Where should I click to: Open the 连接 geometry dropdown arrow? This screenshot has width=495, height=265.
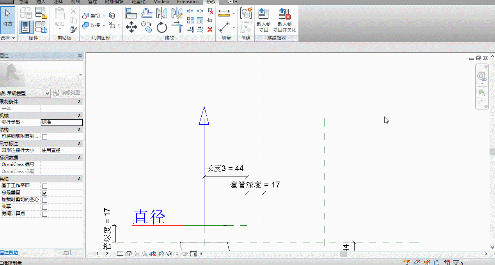point(104,25)
